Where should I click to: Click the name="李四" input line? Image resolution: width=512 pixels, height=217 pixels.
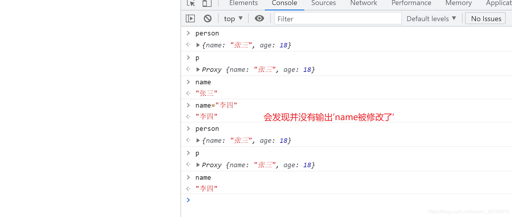[x=216, y=106]
